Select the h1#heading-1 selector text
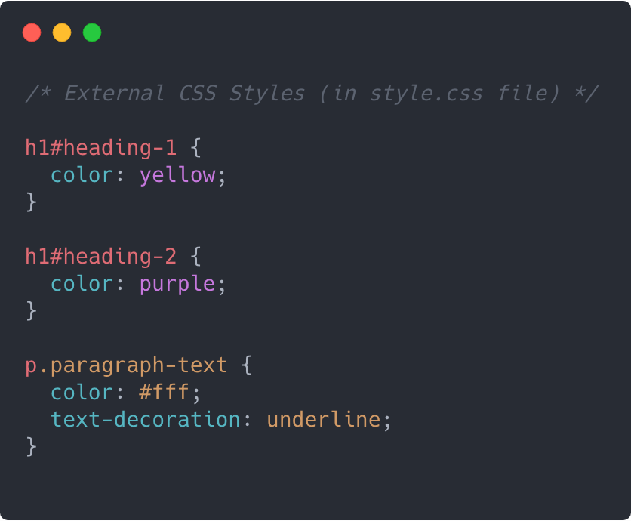Viewport: 631px width, 521px height. 100,147
